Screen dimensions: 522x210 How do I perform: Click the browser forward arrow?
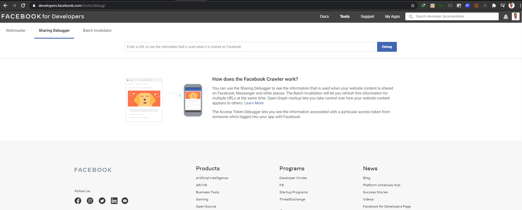pos(14,5)
